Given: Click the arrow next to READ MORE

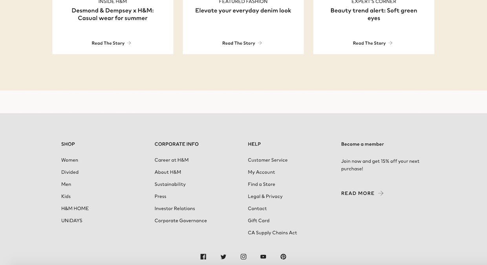Looking at the screenshot, I should click(x=381, y=193).
